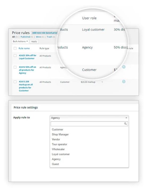Toggle the select-all checkbox beside Rule name
The width and height of the screenshot is (149, 191).
[15, 48]
